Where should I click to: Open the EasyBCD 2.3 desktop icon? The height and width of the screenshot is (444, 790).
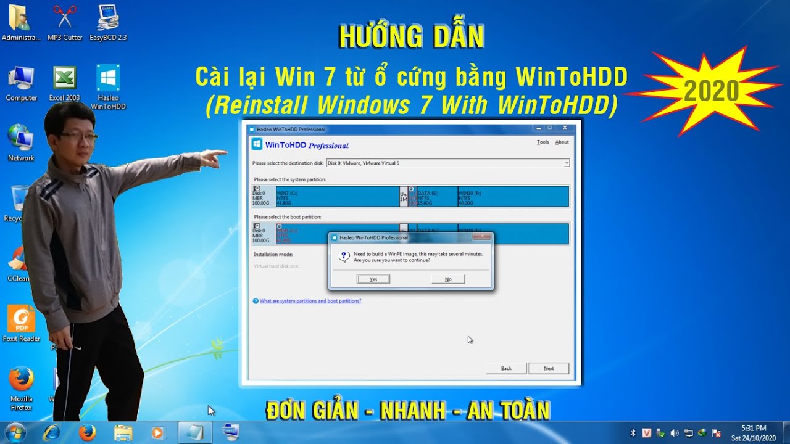108,23
